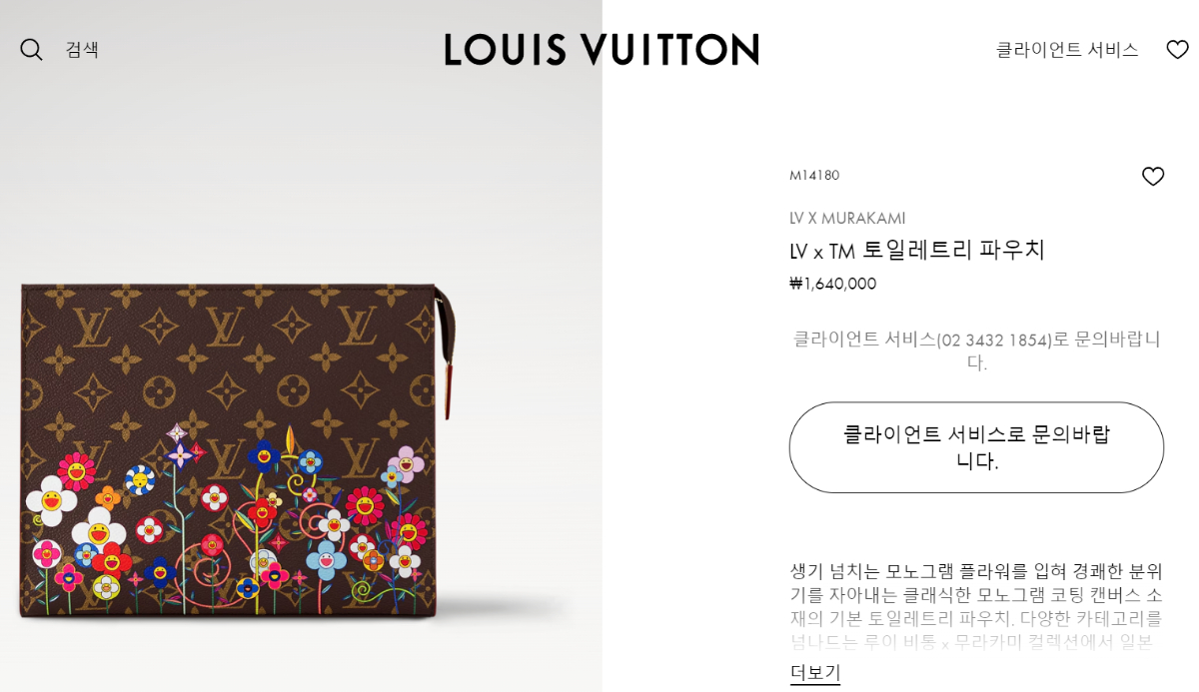This screenshot has width=1199, height=692.
Task: Click the dark blue smiling flower on pouch
Action: coord(264,456)
